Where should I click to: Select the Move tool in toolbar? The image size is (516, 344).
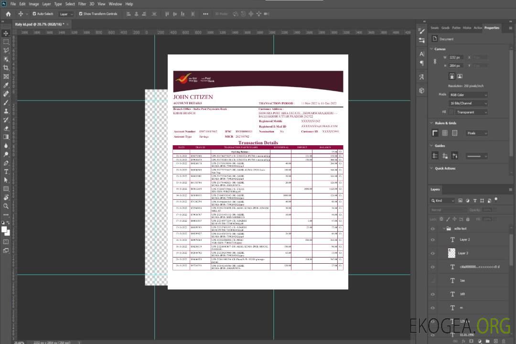pyautogui.click(x=6, y=33)
